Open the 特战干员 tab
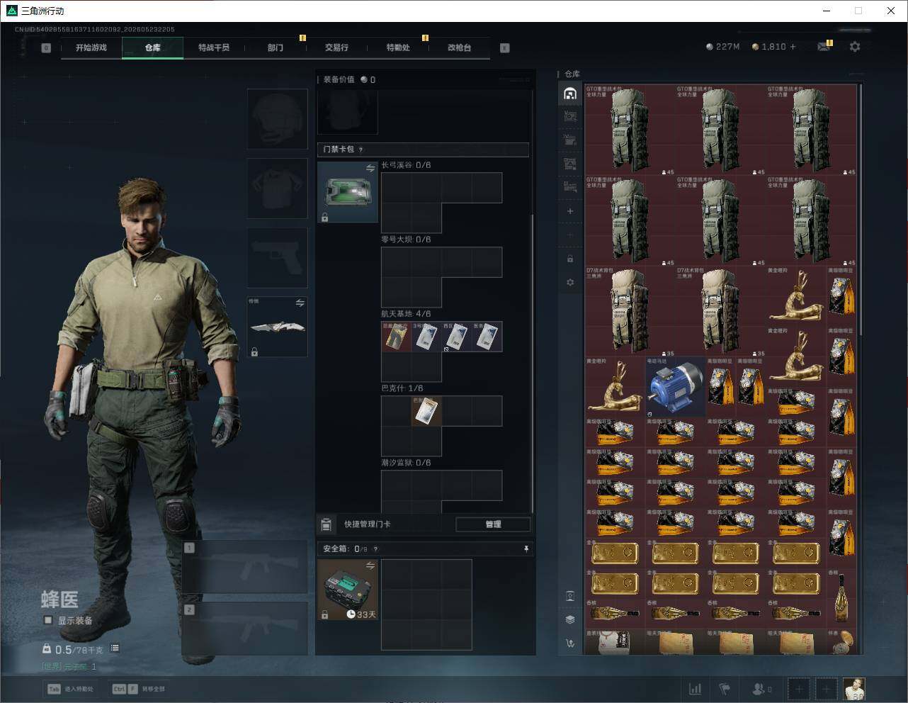908x703 pixels. coord(214,47)
